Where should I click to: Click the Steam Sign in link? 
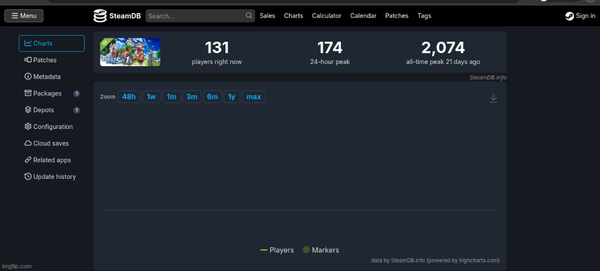580,16
